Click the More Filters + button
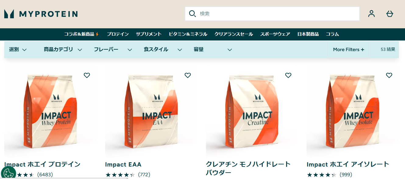This screenshot has height=179, width=405. 349,50
